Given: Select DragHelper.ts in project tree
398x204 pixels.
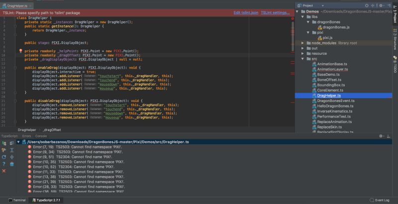Looking at the screenshot, I should point(343,96).
